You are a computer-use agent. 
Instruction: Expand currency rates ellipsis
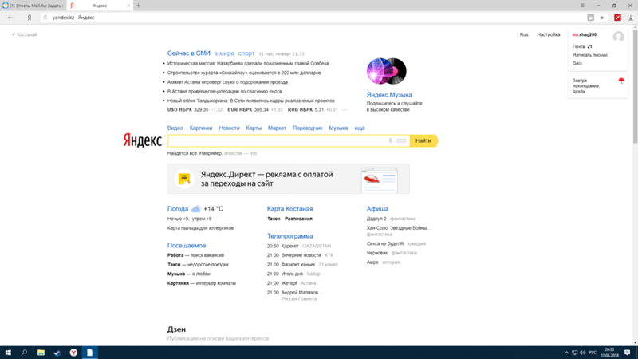pos(345,110)
